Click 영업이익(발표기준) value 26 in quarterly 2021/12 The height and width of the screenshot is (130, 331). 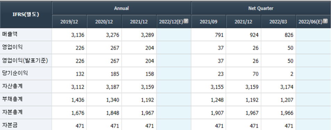[255, 61]
